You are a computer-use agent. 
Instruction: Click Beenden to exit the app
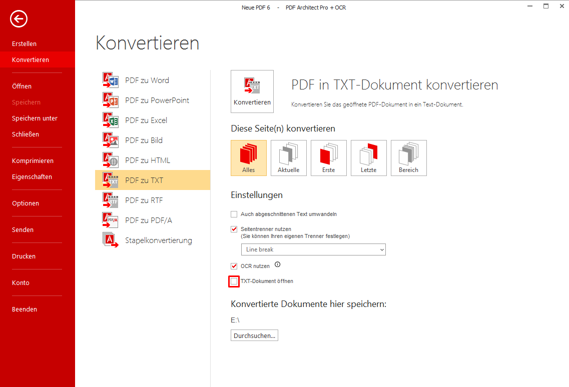[25, 309]
